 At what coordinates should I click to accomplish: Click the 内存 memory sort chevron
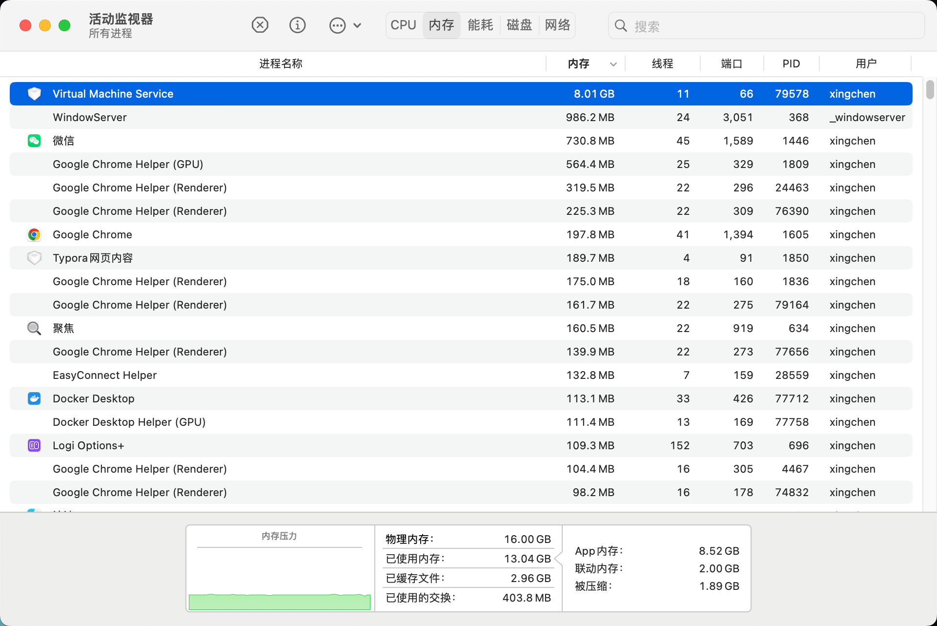[613, 64]
